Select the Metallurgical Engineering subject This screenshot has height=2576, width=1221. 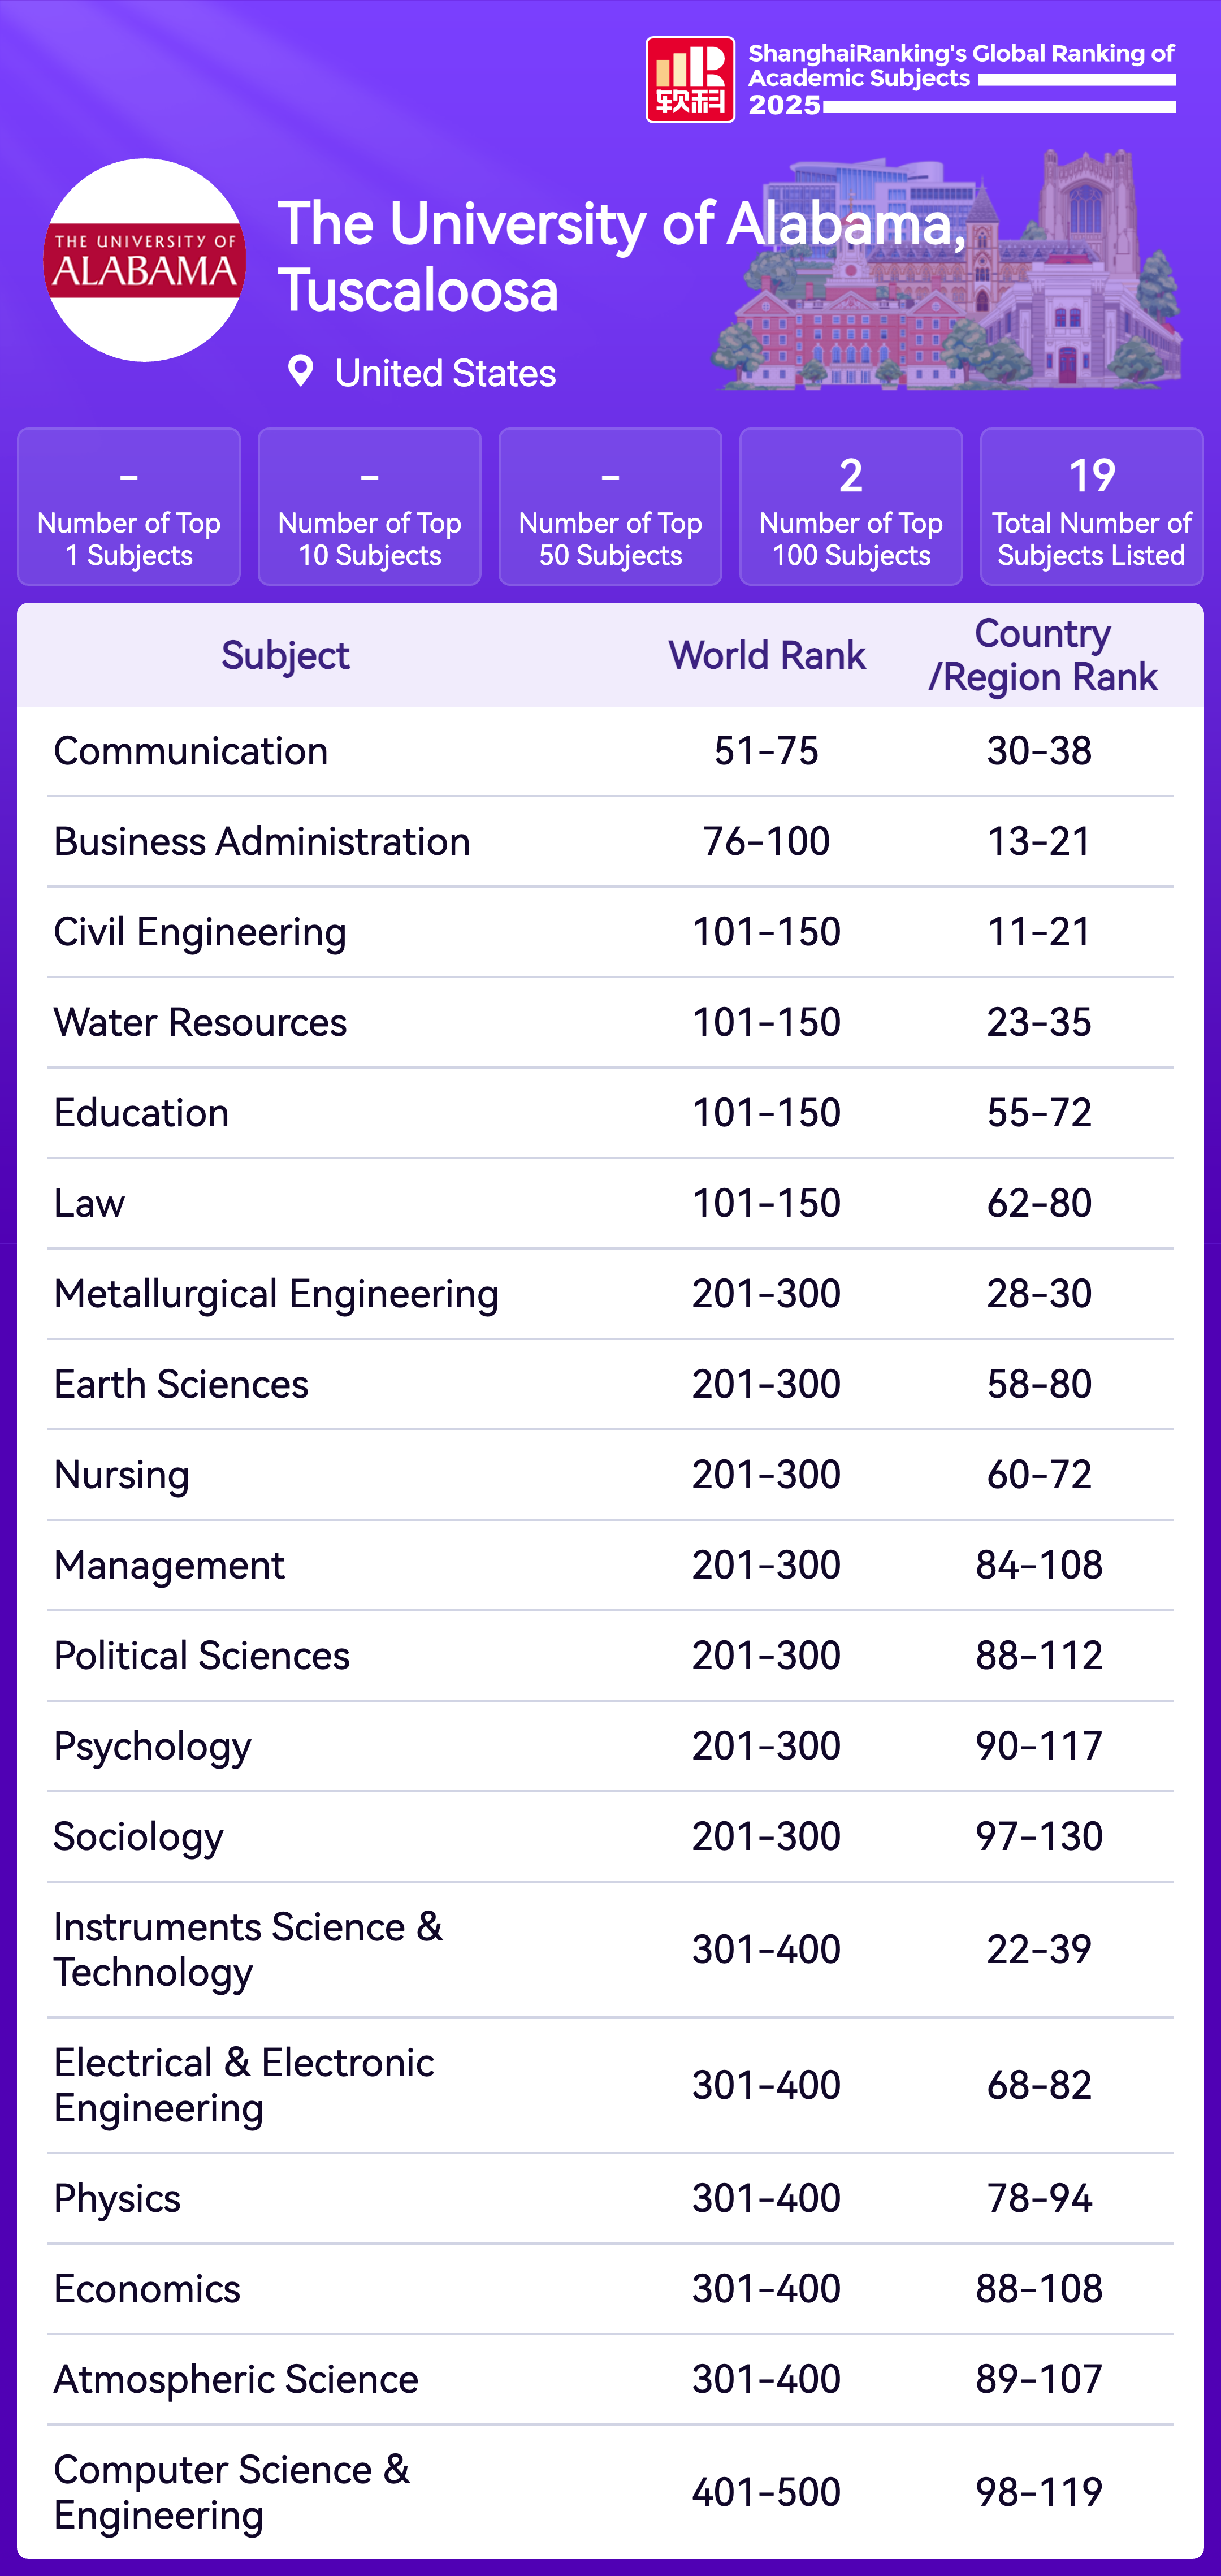pyautogui.click(x=276, y=1294)
